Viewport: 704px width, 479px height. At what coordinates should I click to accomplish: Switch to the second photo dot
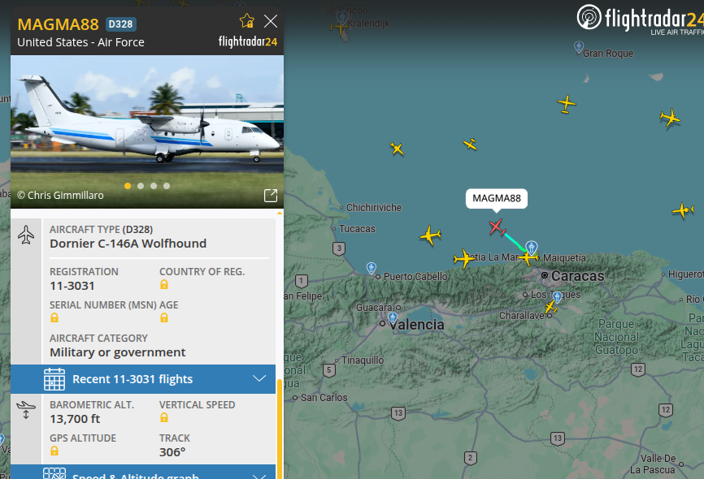point(141,186)
